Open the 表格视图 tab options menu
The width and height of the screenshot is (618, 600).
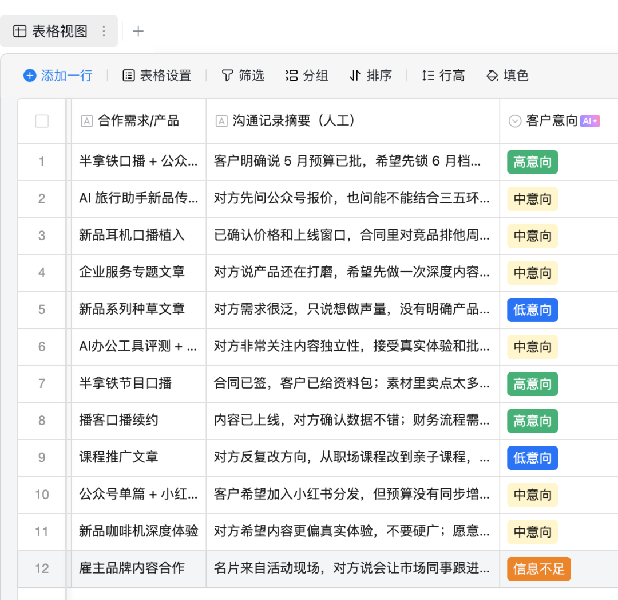104,31
